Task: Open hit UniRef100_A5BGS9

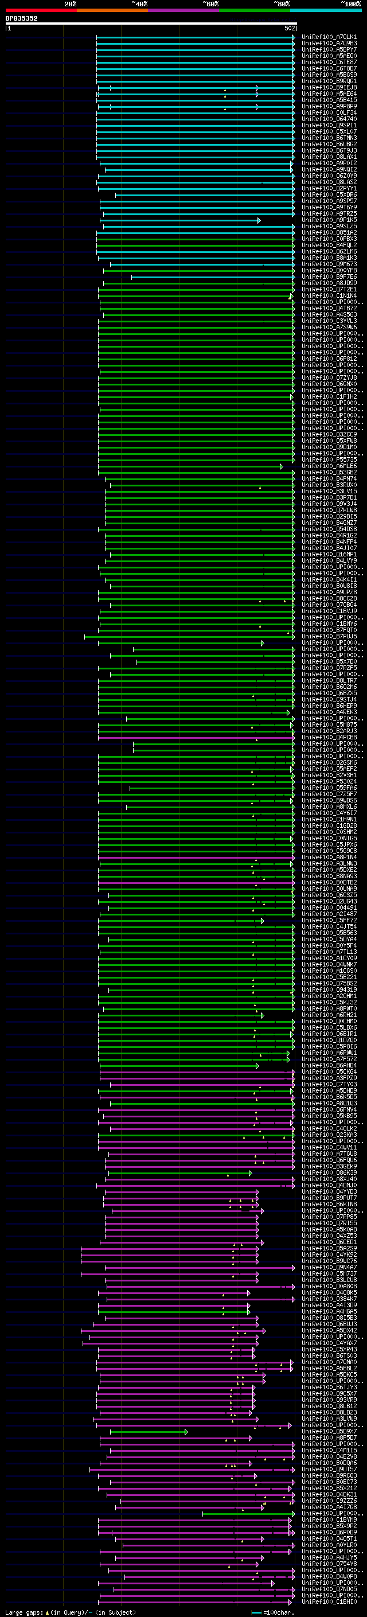Action: click(x=329, y=75)
